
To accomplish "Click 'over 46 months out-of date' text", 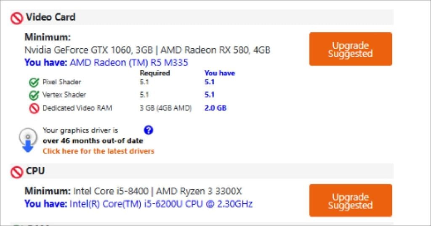I will tap(93, 140).
